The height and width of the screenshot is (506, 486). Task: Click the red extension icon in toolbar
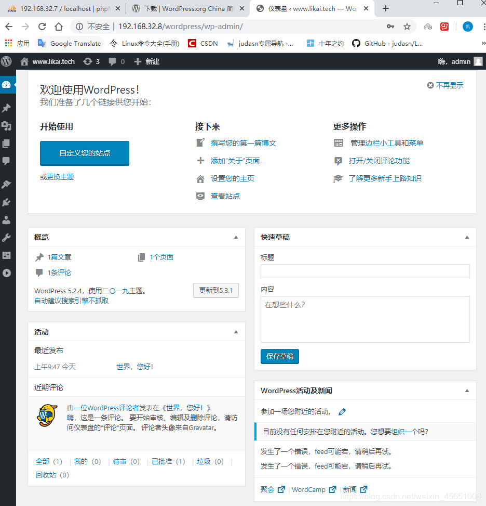pyautogui.click(x=444, y=27)
